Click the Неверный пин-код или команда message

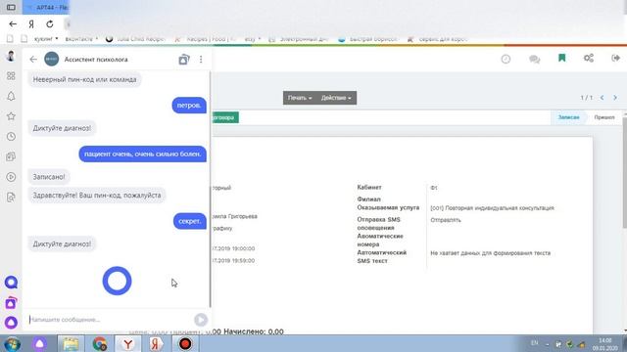(85, 79)
